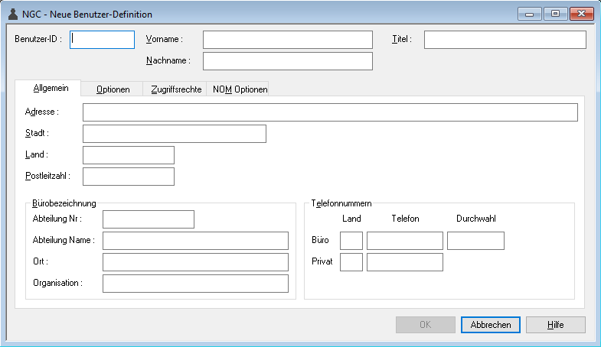This screenshot has width=601, height=347.
Task: Select the Nachname text field
Action: click(287, 61)
